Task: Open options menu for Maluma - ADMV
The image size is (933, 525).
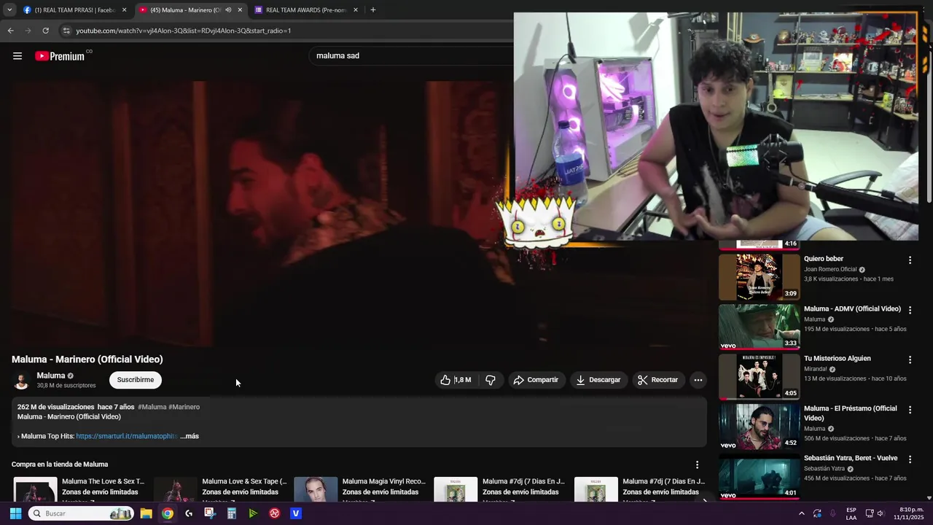Action: (x=910, y=310)
